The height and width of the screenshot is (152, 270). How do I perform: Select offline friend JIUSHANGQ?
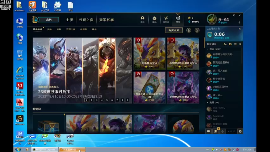point(223,109)
